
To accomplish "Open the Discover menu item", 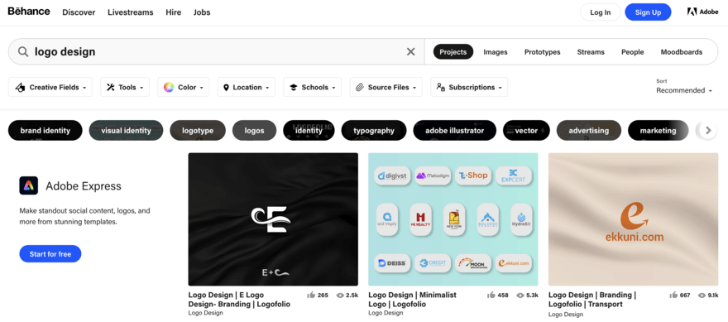I will tap(79, 12).
